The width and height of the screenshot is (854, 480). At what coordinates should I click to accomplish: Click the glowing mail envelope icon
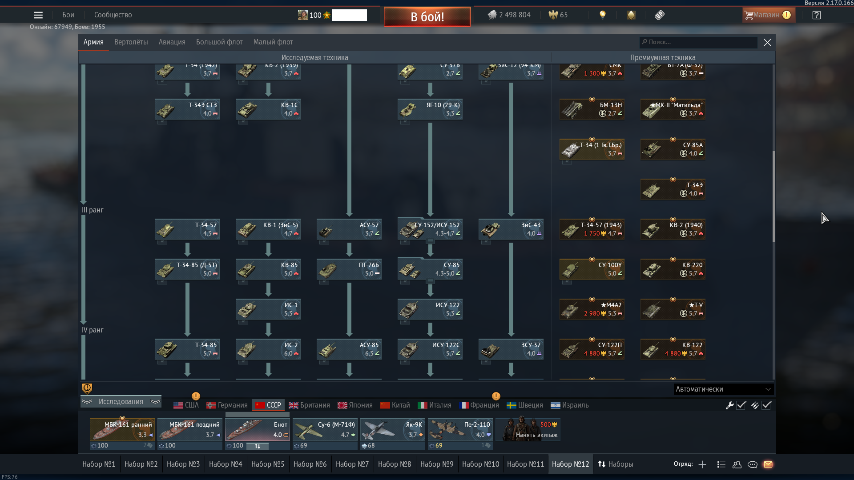pyautogui.click(x=768, y=464)
